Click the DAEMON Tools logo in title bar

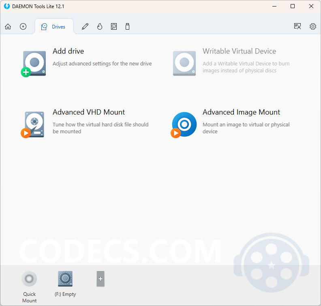[x=7, y=6]
